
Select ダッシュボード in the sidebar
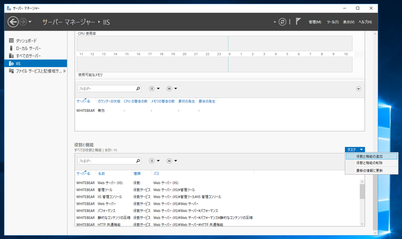tap(35, 41)
